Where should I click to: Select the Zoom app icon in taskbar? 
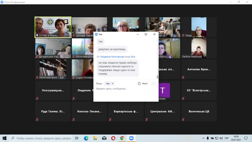point(131,138)
